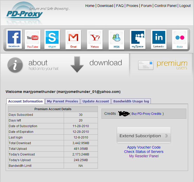
Task: Click the round info 'i' icon
Action: 15,65
